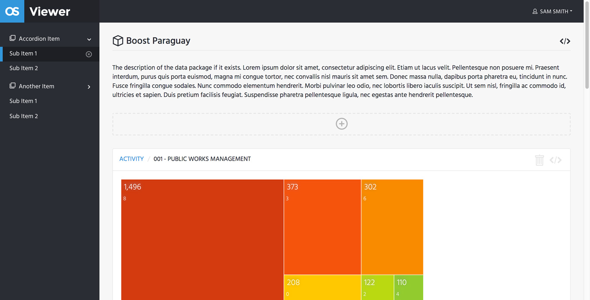Viewport: 590px width, 300px height.
Task: Open embed code icon beside Boost Paraguay
Action: pyautogui.click(x=565, y=41)
